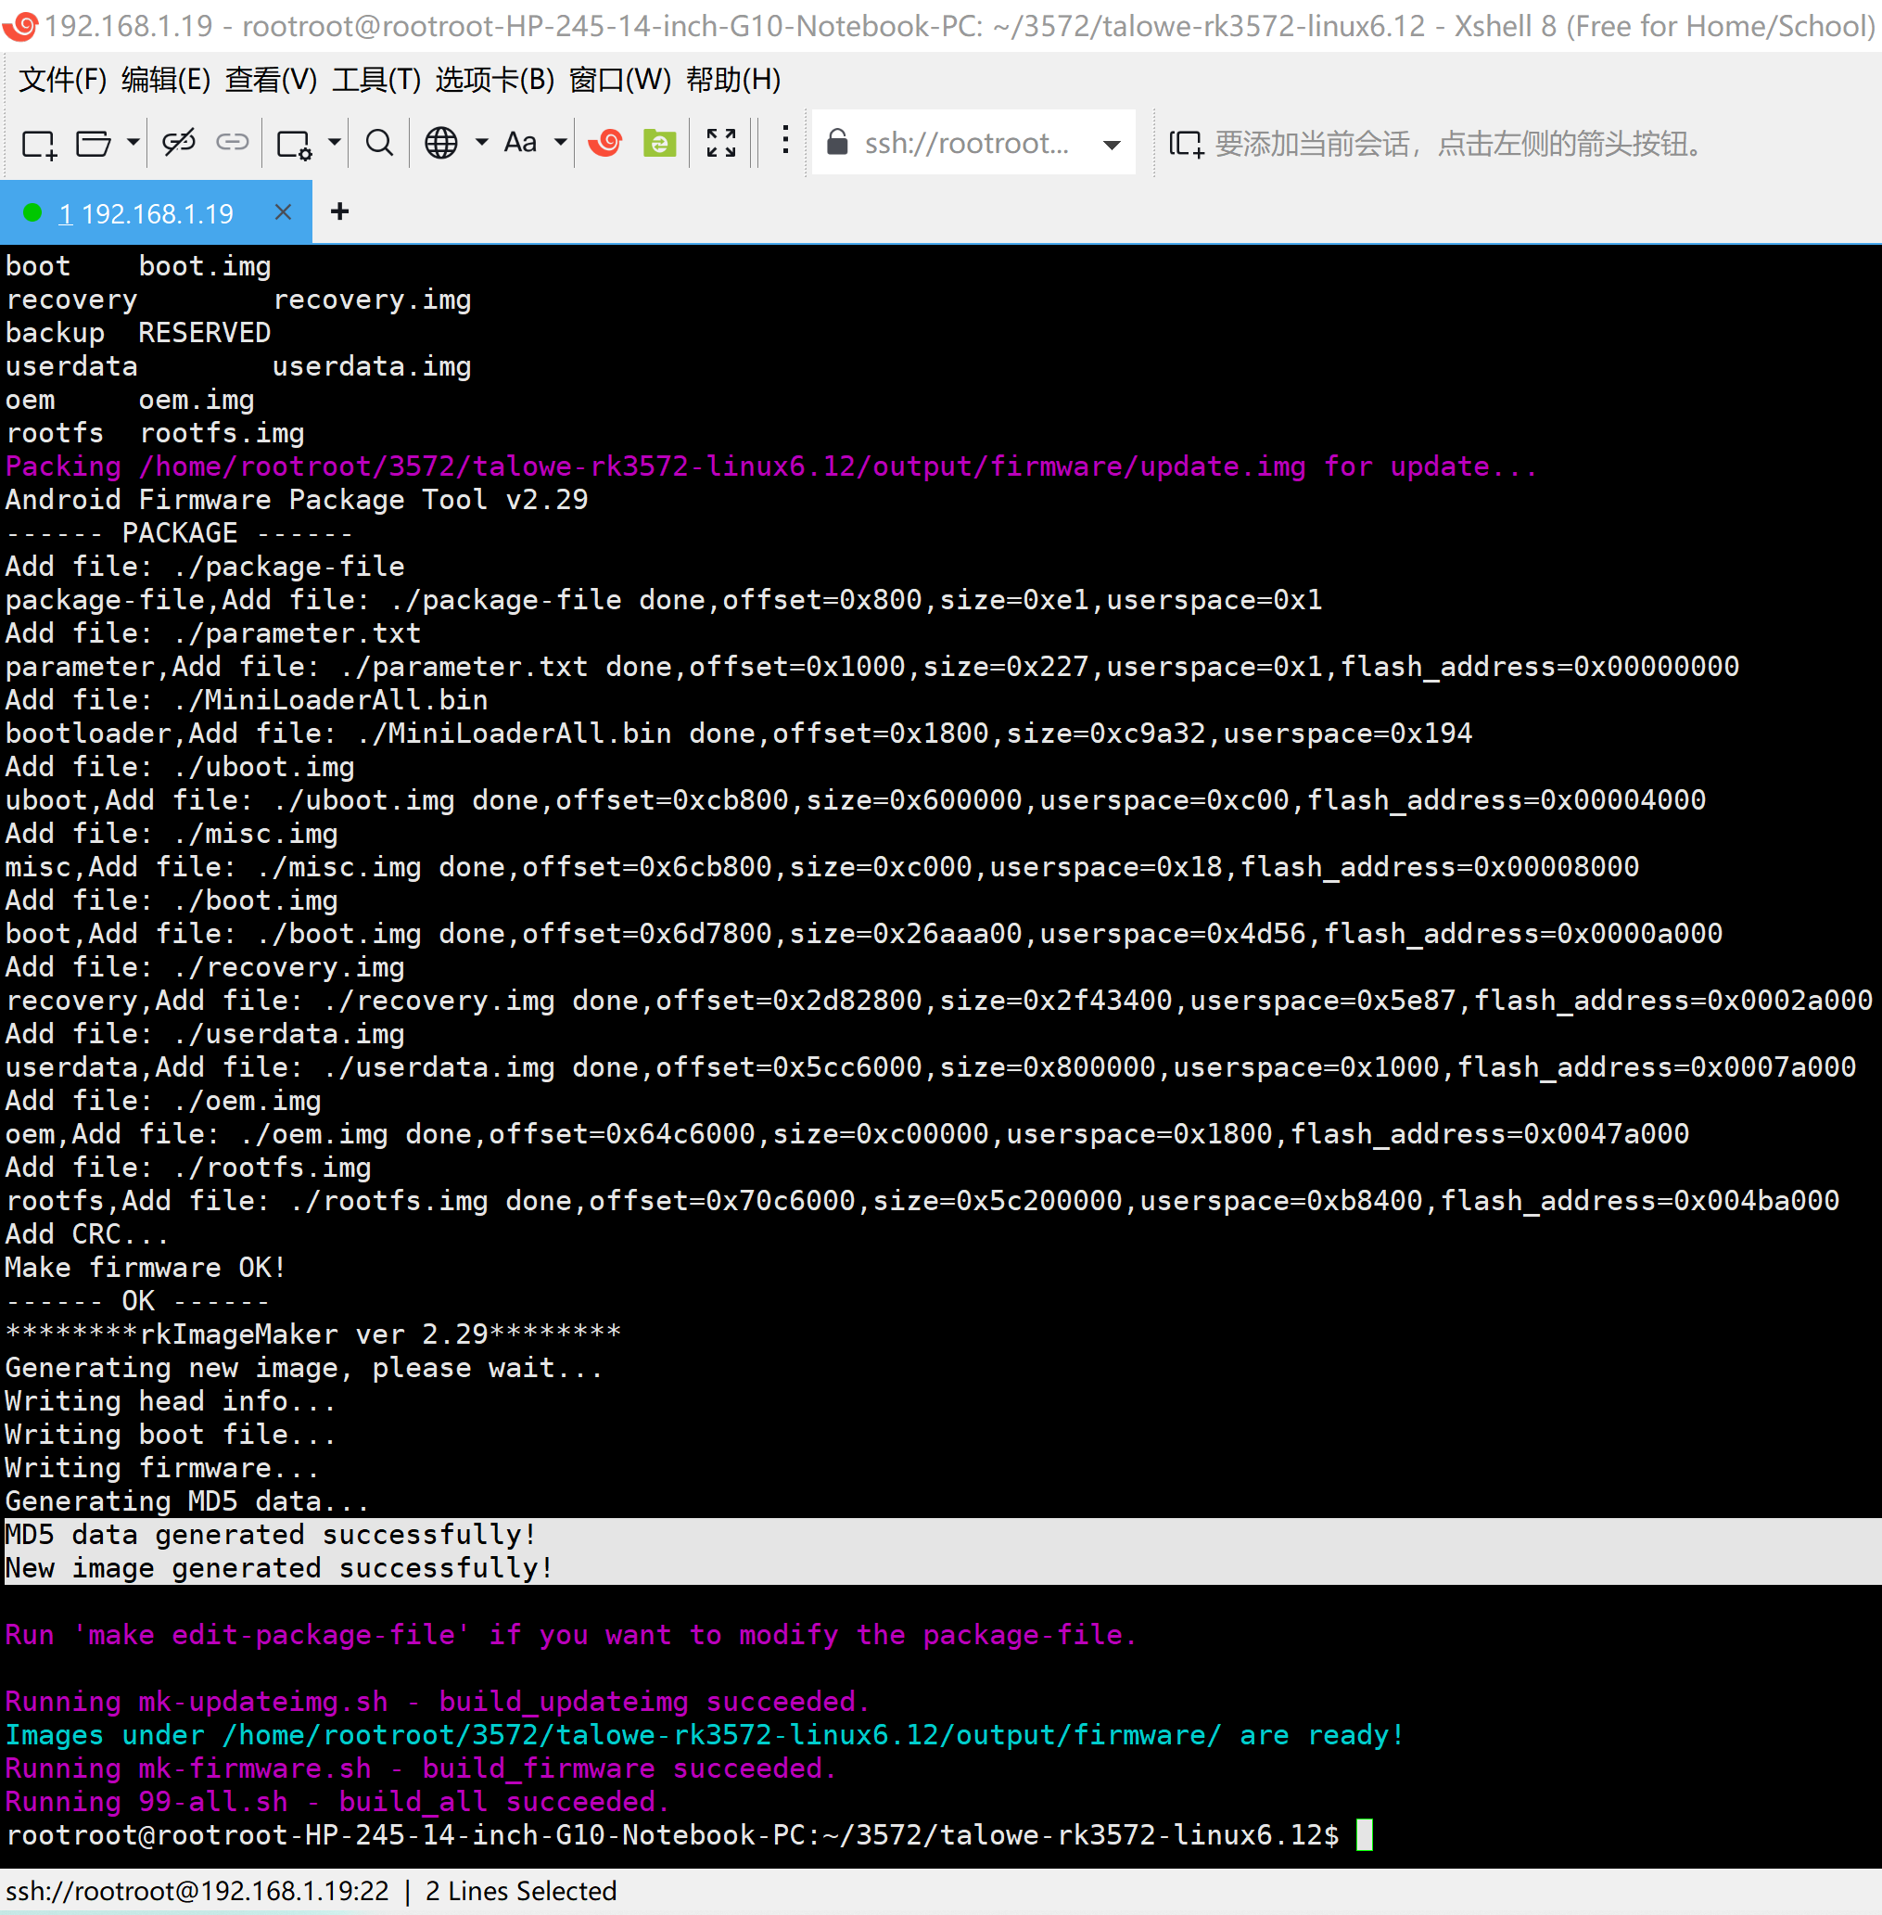Open the 工具(T) menu
Screen dimensions: 1882x1915
[x=376, y=79]
